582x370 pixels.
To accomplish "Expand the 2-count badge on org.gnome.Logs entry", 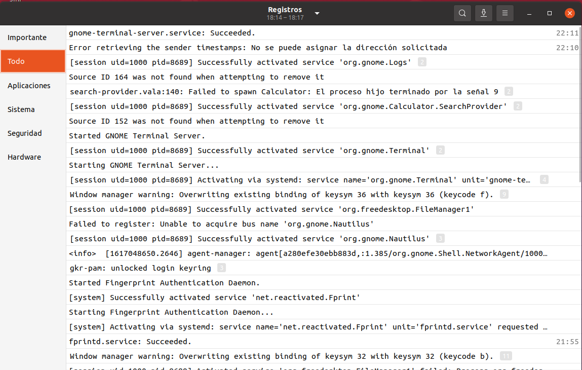I will (422, 62).
